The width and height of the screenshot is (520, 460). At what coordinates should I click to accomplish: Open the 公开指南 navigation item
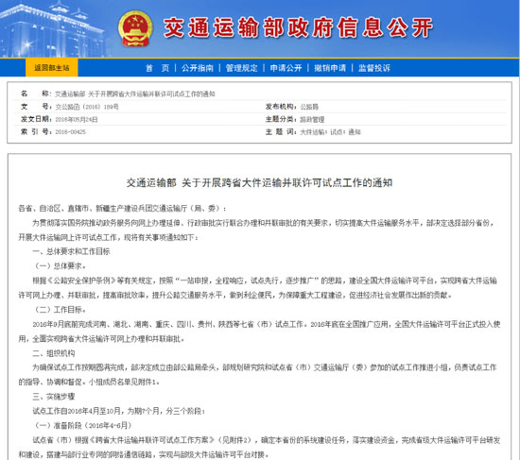pyautogui.click(x=198, y=68)
